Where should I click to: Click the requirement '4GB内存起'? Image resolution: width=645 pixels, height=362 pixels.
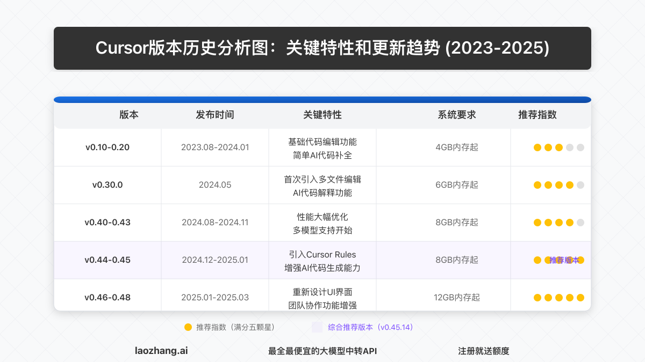(x=457, y=147)
